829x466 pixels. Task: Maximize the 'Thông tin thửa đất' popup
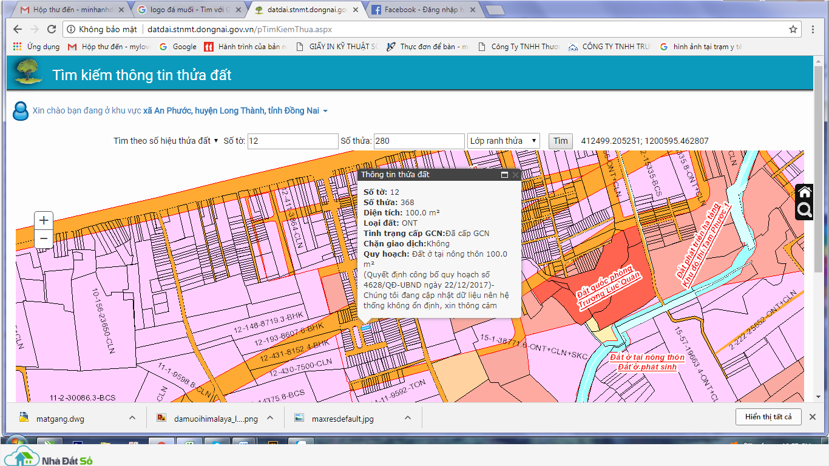pyautogui.click(x=504, y=175)
